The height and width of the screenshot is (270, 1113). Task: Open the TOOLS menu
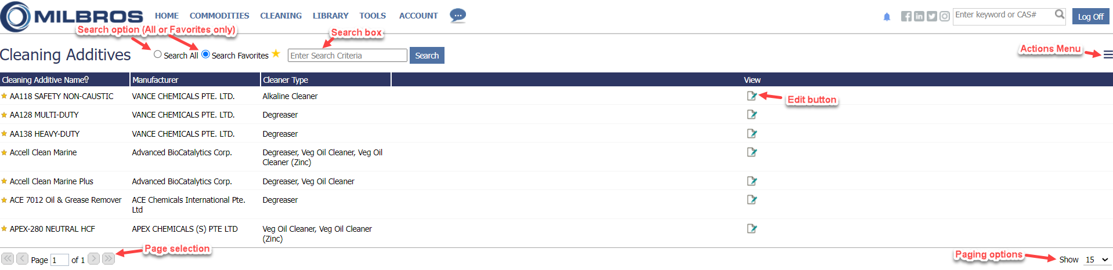[373, 16]
